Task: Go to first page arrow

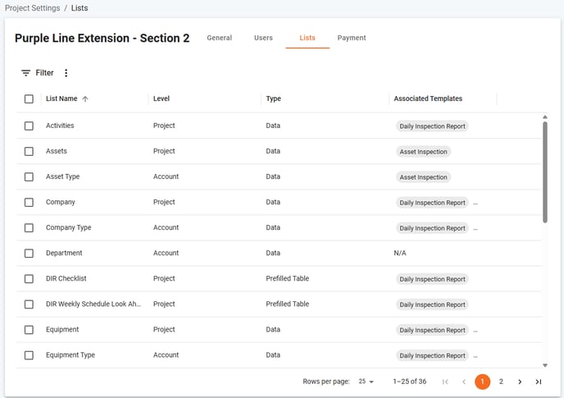Action: click(x=445, y=382)
